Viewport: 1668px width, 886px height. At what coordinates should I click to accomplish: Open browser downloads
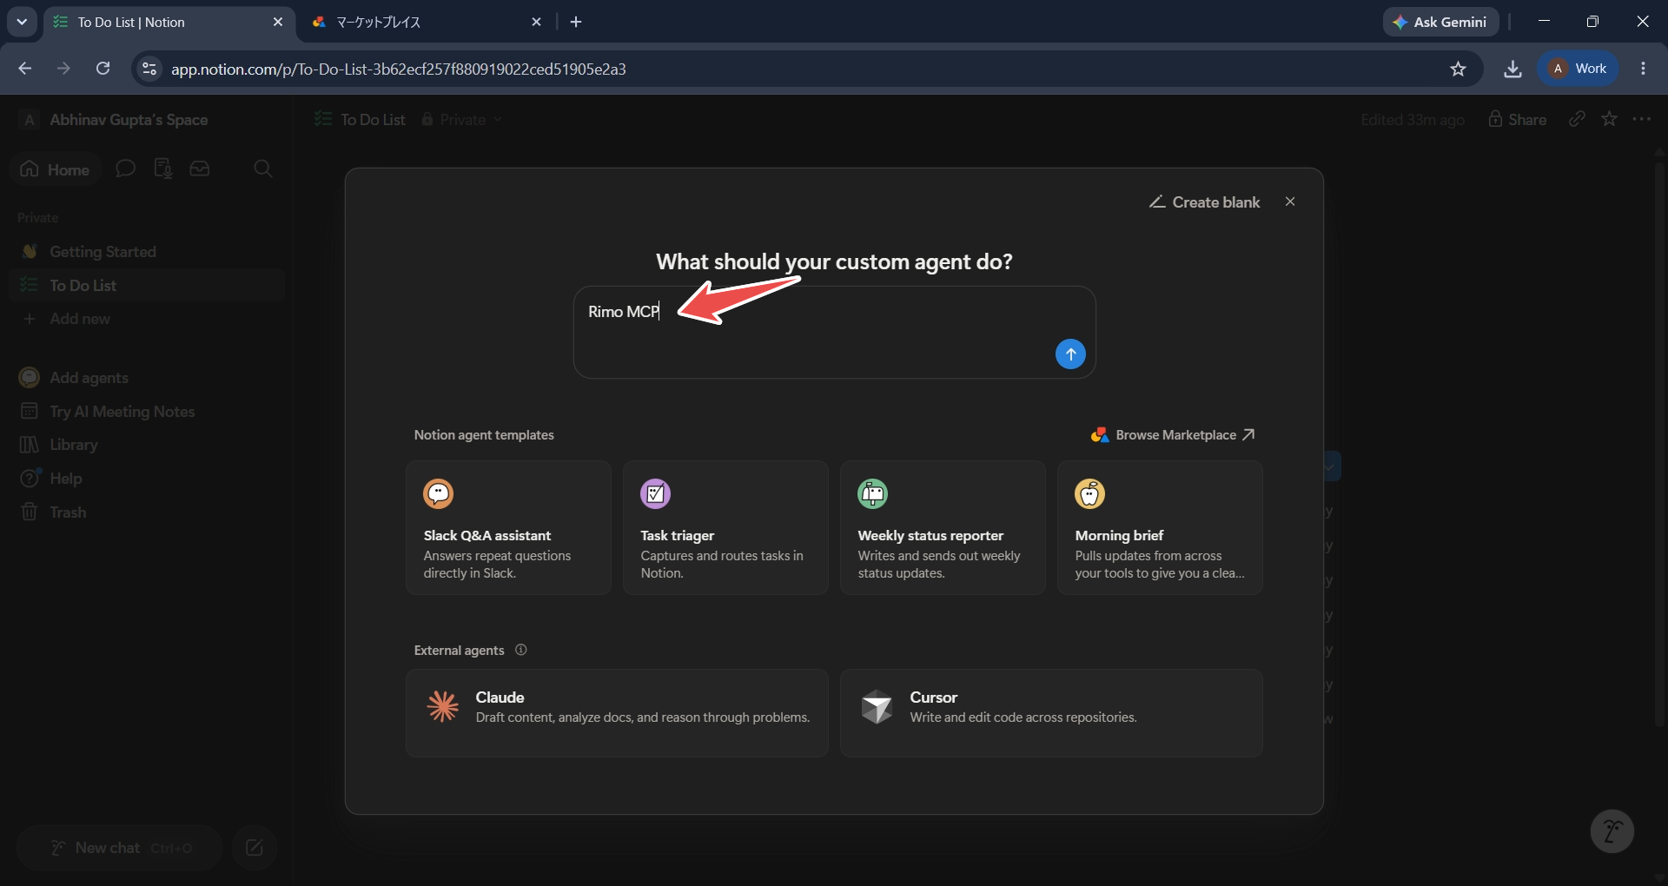point(1512,69)
